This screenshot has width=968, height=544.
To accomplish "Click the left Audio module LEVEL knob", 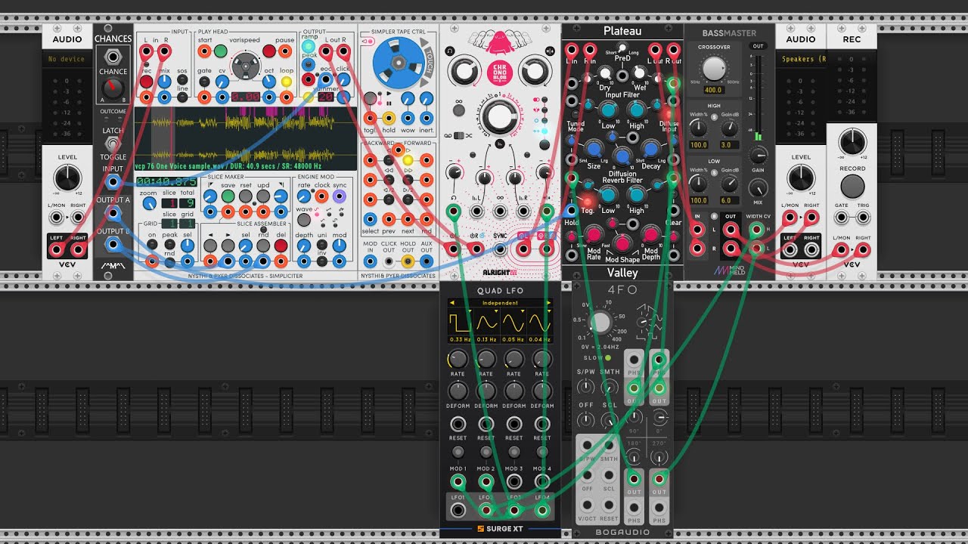I will click(x=67, y=178).
